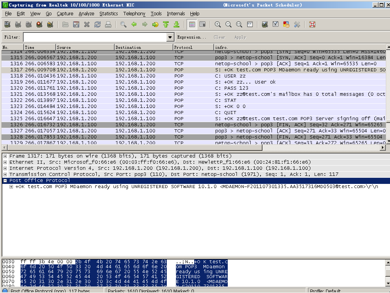Jump to the last packet with the toolbar arrow
This screenshot has width=390, height=293.
176,24
